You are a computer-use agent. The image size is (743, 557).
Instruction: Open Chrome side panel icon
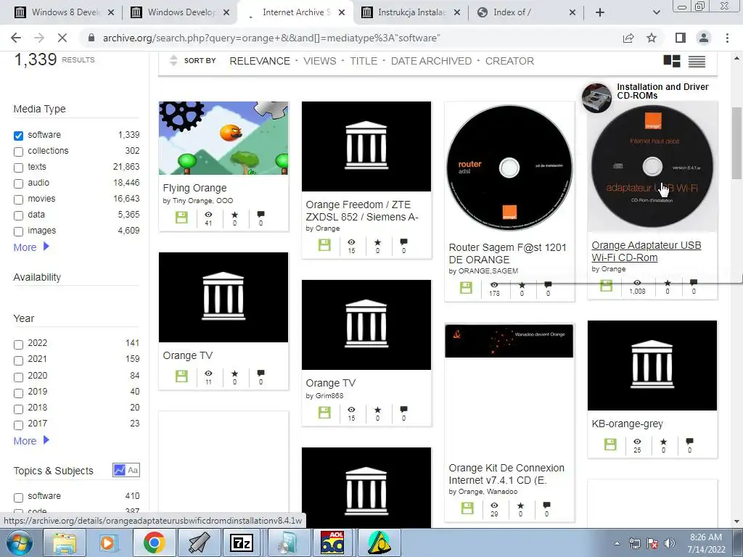point(681,38)
